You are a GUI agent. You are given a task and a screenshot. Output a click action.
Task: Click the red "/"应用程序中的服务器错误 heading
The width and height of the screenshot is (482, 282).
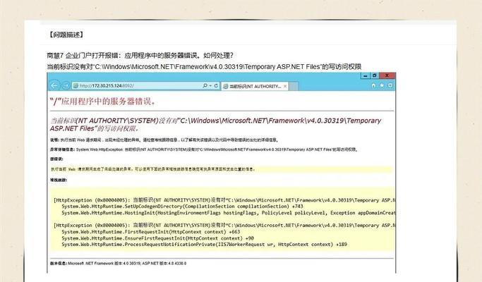click(x=102, y=101)
